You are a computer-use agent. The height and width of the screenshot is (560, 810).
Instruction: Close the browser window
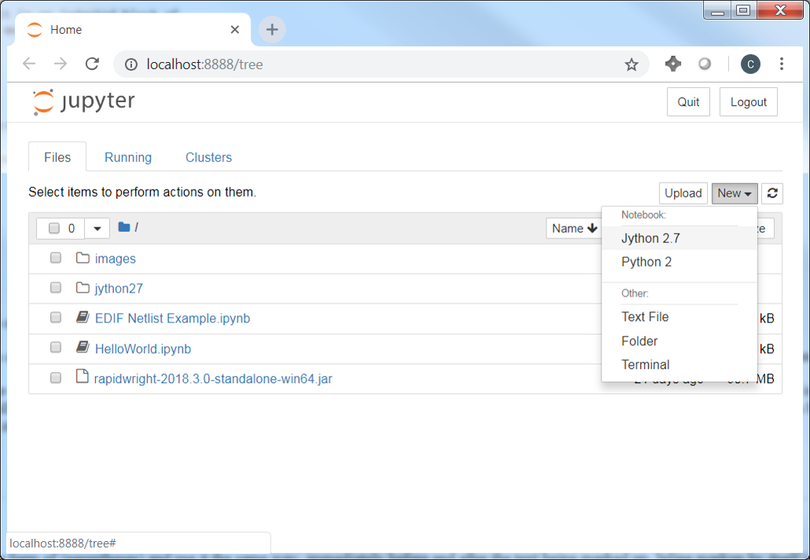pos(780,10)
